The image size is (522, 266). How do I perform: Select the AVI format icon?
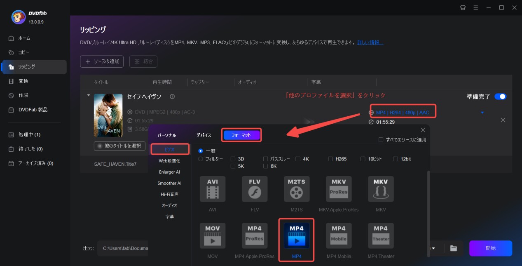(x=213, y=189)
